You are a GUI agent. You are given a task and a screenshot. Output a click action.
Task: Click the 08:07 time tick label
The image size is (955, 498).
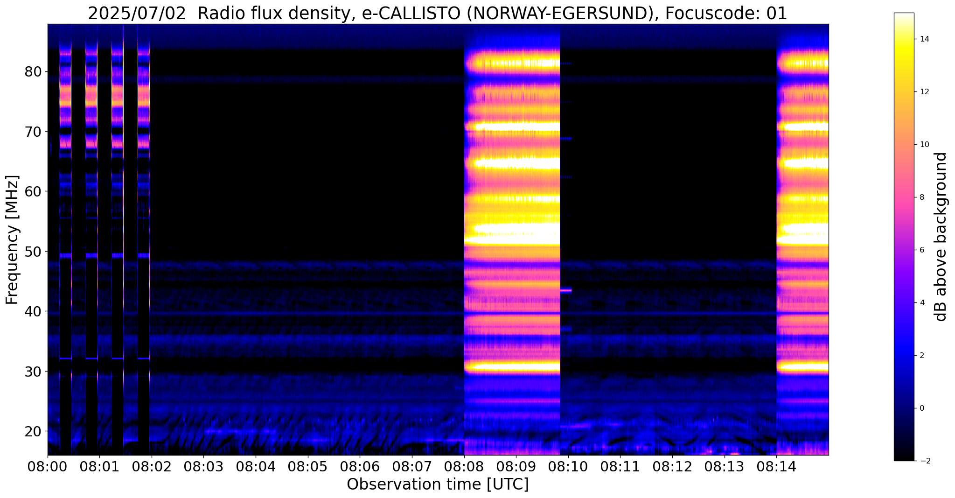(412, 466)
